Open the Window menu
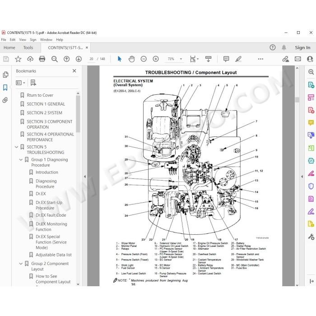The height and width of the screenshot is (316, 316). click(x=46, y=40)
